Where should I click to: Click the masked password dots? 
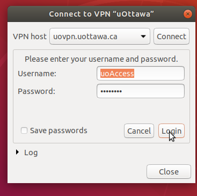[x=111, y=91]
